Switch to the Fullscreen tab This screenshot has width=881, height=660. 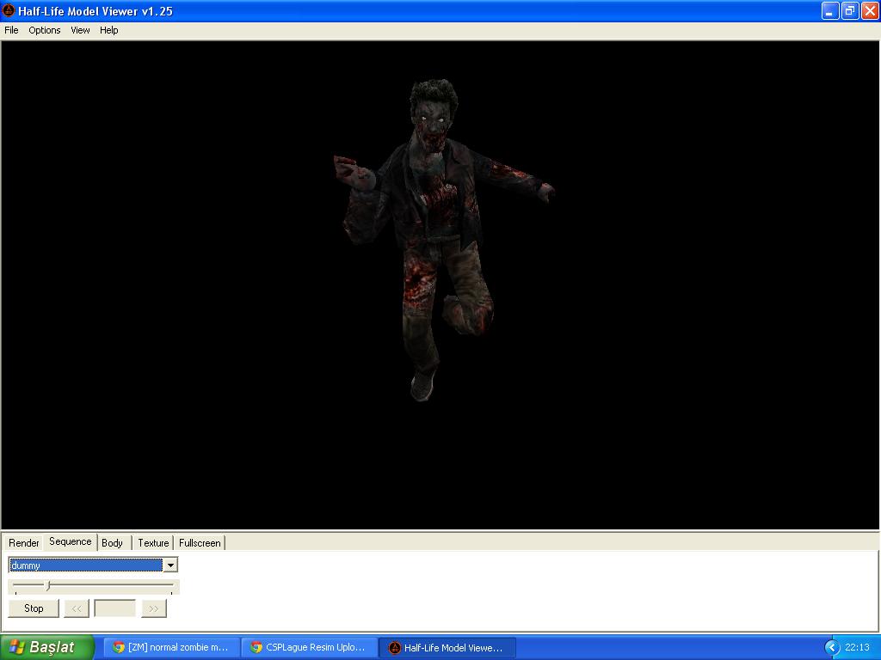pos(200,543)
